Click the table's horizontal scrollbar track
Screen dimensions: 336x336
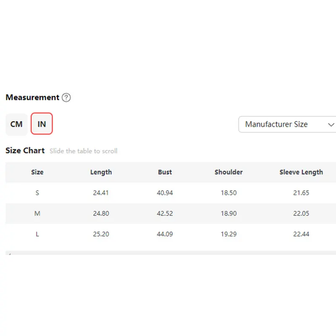point(168,253)
